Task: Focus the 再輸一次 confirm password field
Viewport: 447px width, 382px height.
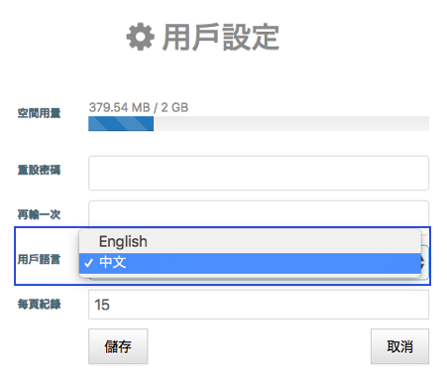Action: 259,213
